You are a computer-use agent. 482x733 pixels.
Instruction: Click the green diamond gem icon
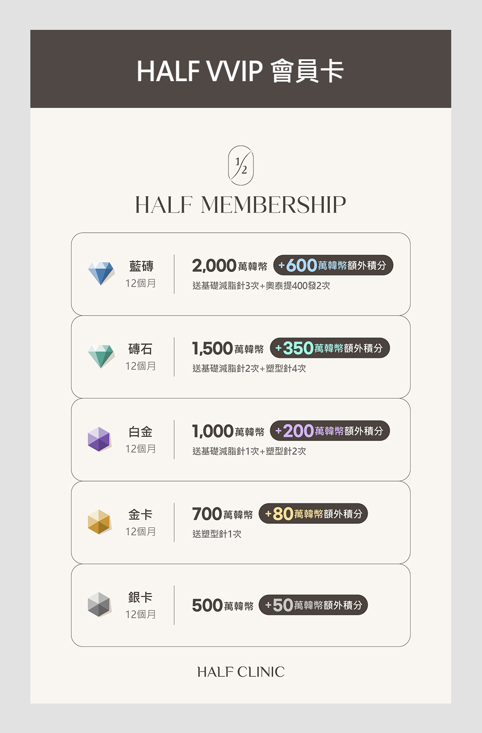[101, 356]
